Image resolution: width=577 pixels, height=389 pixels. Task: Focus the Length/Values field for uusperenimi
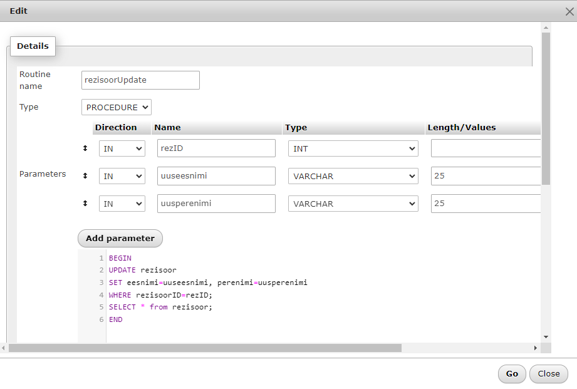coord(486,204)
